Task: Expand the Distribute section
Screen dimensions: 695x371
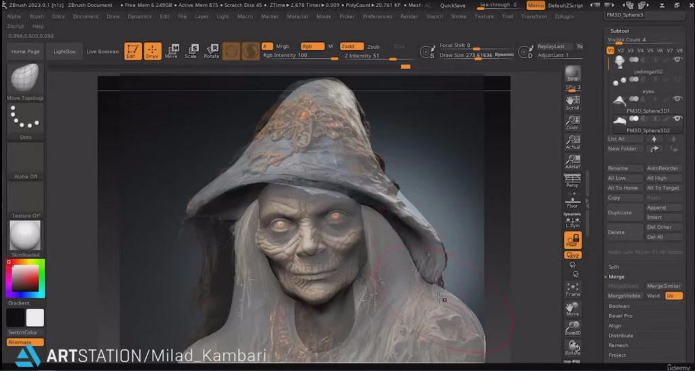Action: coord(620,335)
